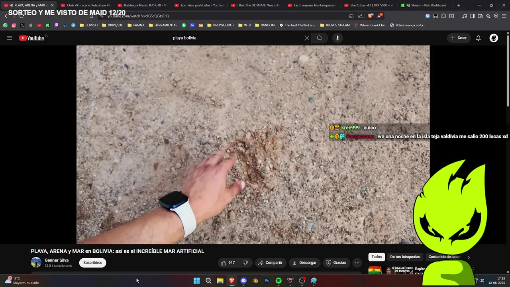Image resolution: width=510 pixels, height=287 pixels.
Task: Open the Genner Silva channel name link
Action: click(x=57, y=260)
